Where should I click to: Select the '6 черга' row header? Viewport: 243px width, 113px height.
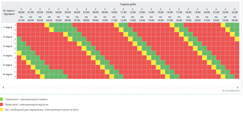coord(8,74)
